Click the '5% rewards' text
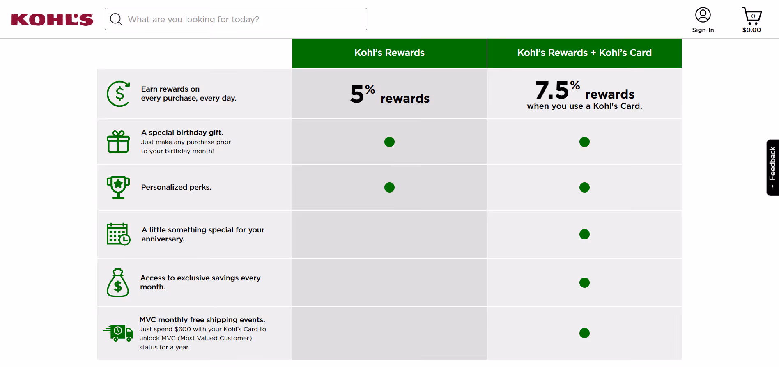779x367 pixels. [390, 94]
